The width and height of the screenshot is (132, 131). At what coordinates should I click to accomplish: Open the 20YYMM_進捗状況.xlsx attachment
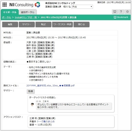(x=39, y=85)
